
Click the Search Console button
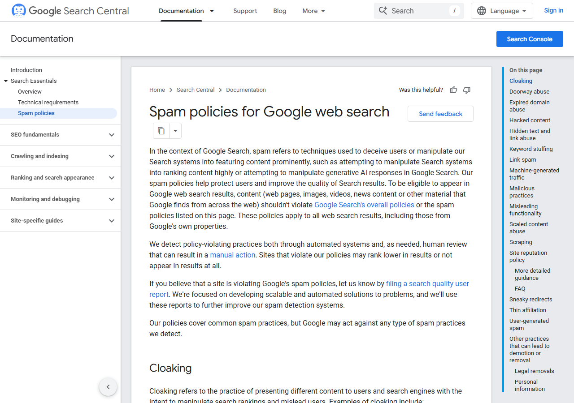tap(530, 39)
